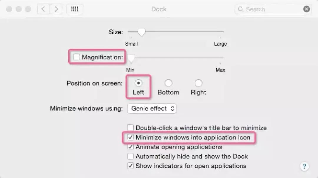Show all preferences grid icon
The height and width of the screenshot is (178, 318).
(74, 9)
